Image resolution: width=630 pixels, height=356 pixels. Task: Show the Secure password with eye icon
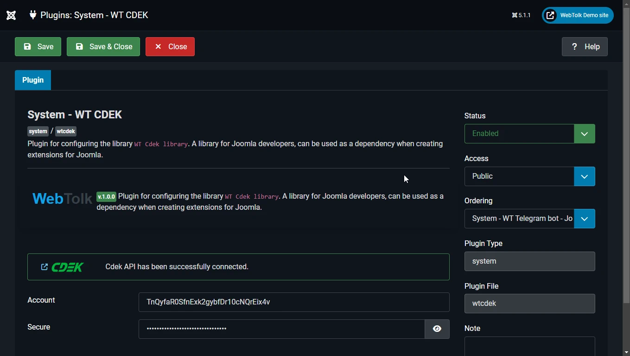coord(437,329)
